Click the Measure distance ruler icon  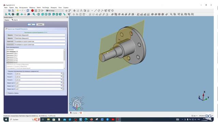point(64,14)
